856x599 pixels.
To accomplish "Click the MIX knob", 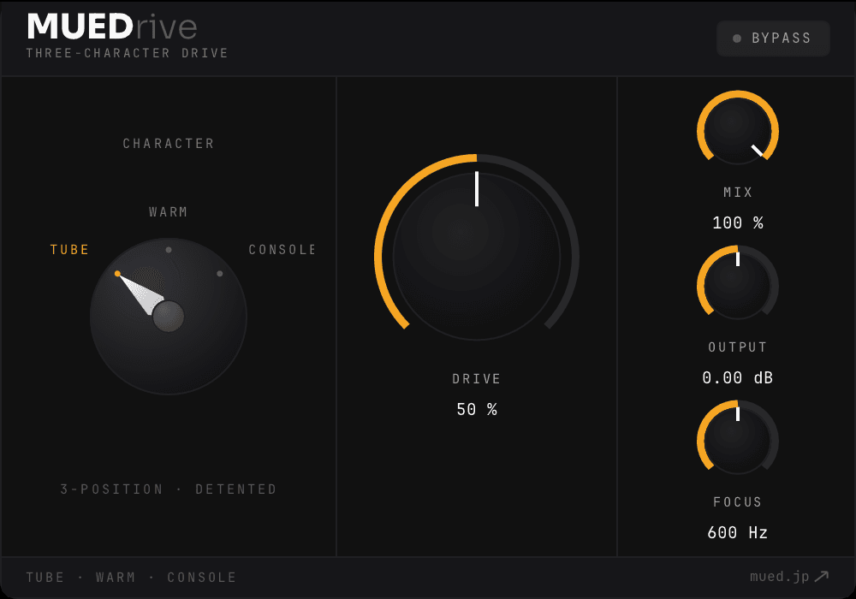I will (738, 131).
